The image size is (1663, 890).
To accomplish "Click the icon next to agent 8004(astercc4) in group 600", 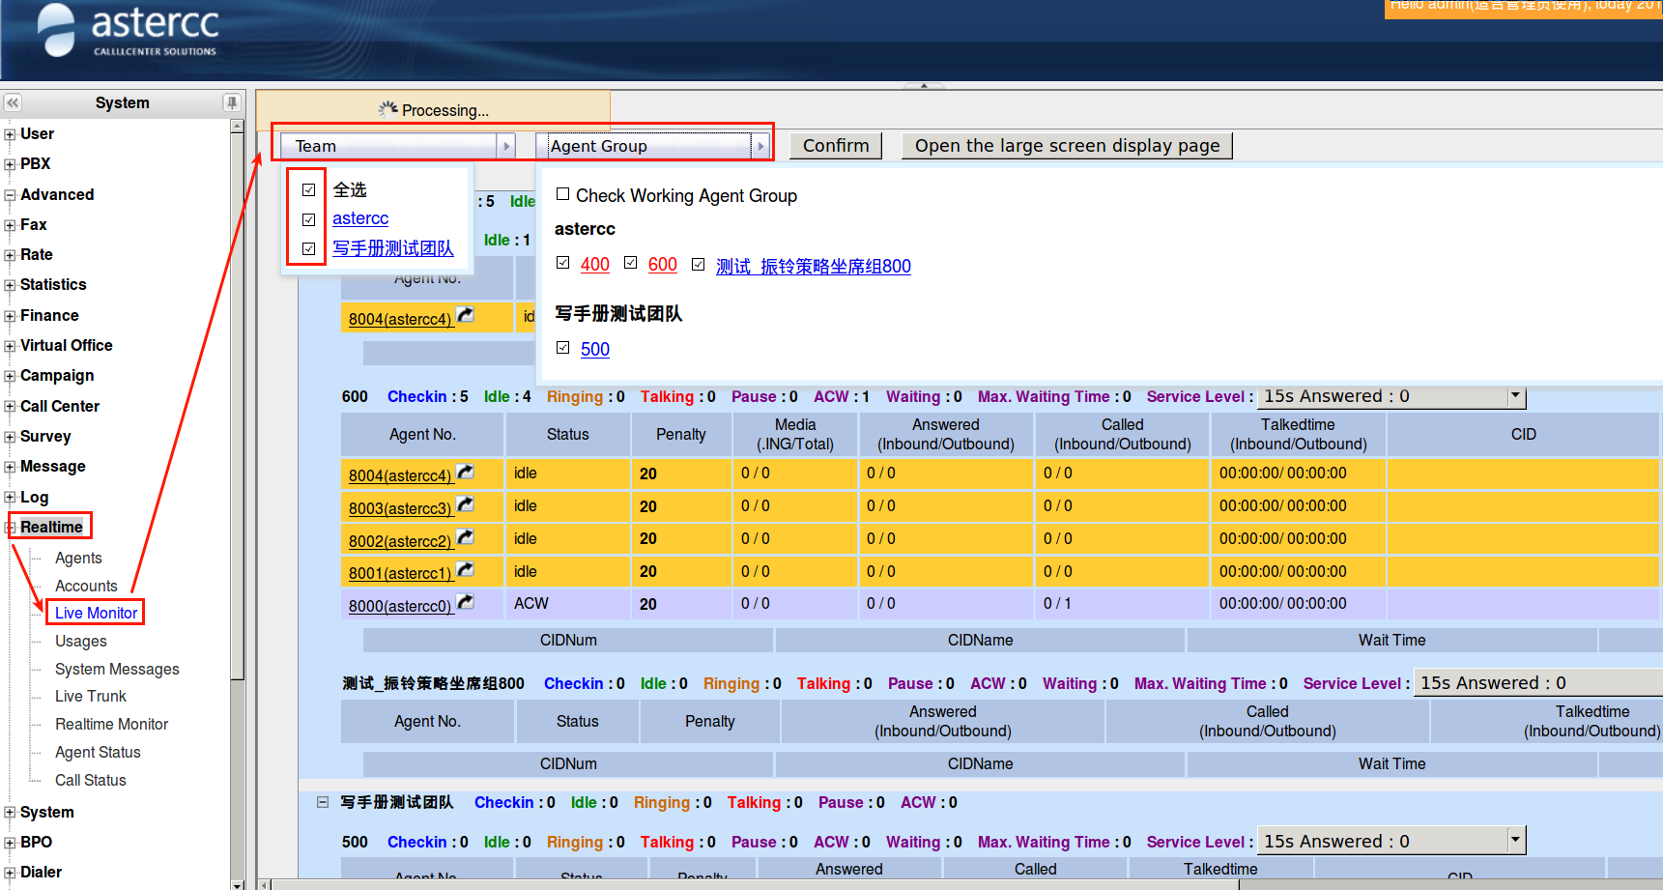I will tap(465, 473).
